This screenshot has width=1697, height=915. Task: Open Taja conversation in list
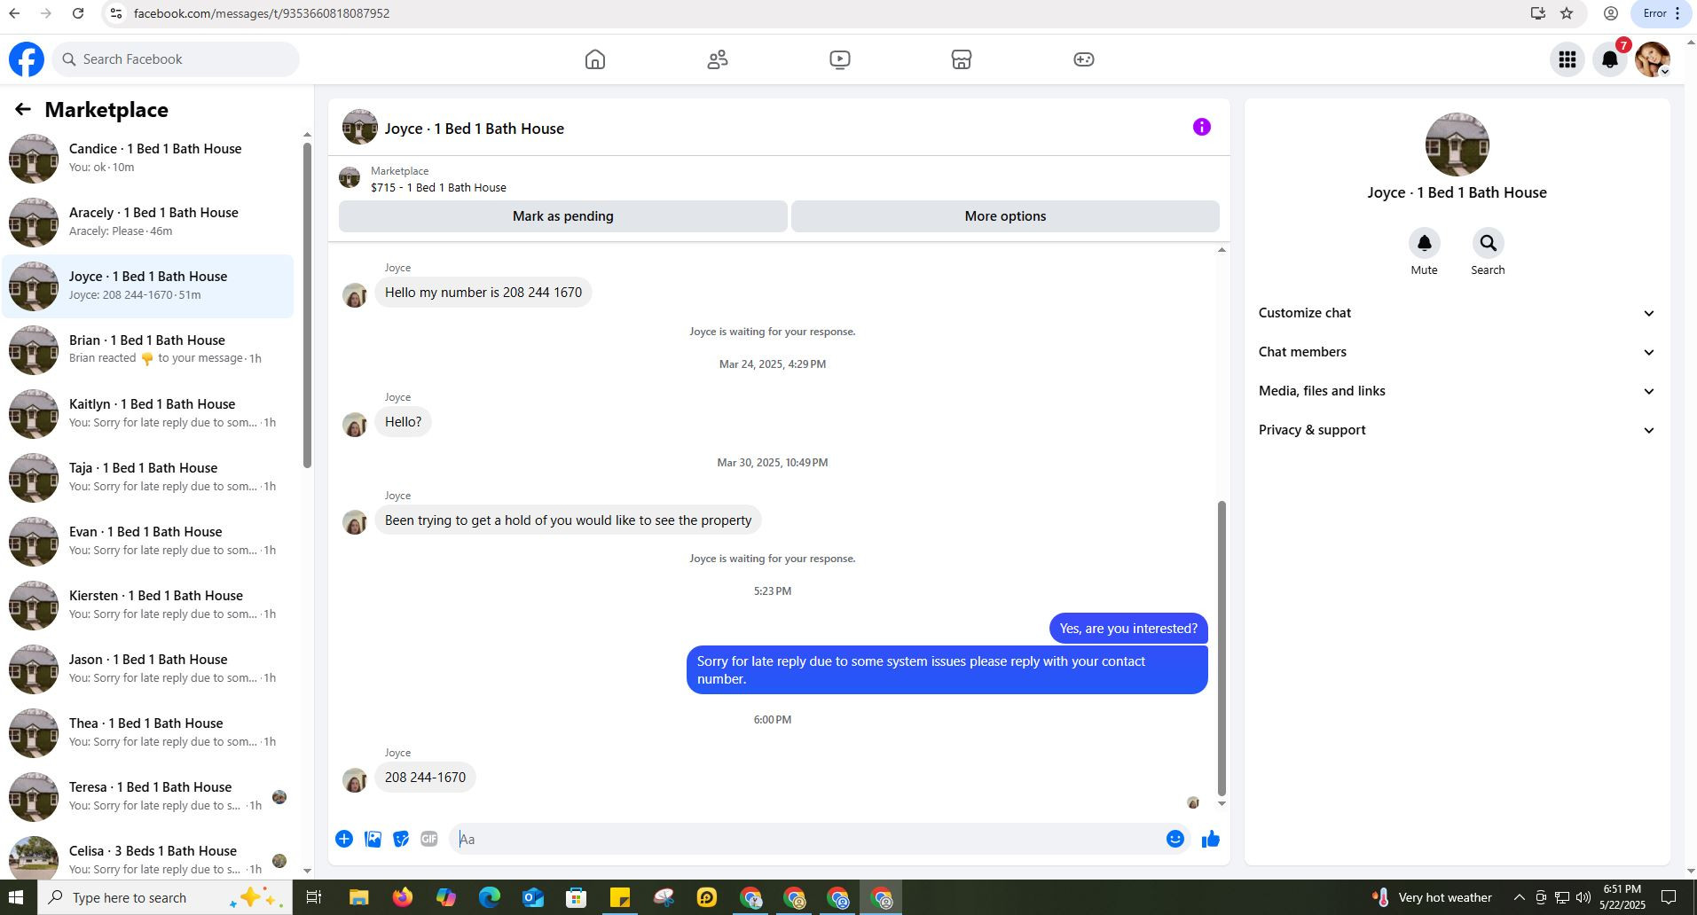tap(148, 478)
